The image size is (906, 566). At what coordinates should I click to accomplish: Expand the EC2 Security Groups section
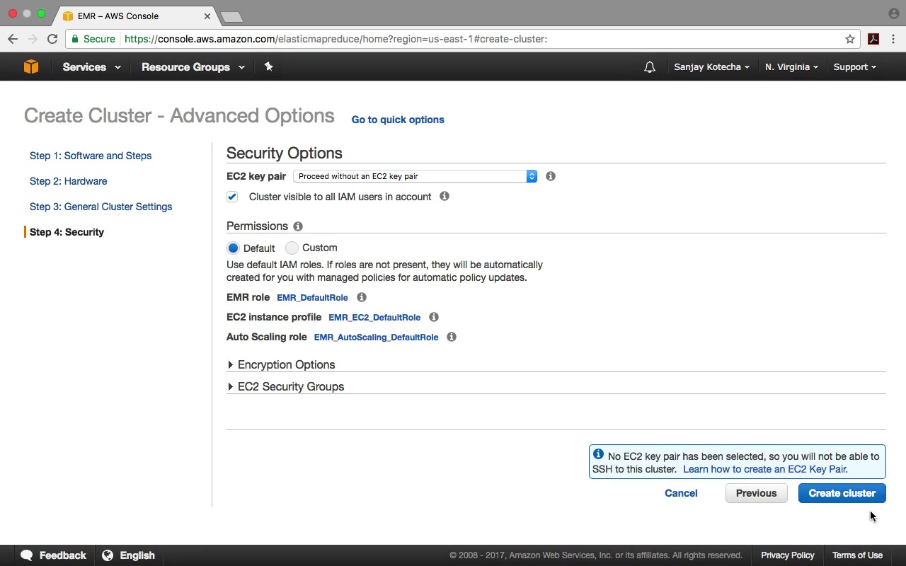coord(290,387)
